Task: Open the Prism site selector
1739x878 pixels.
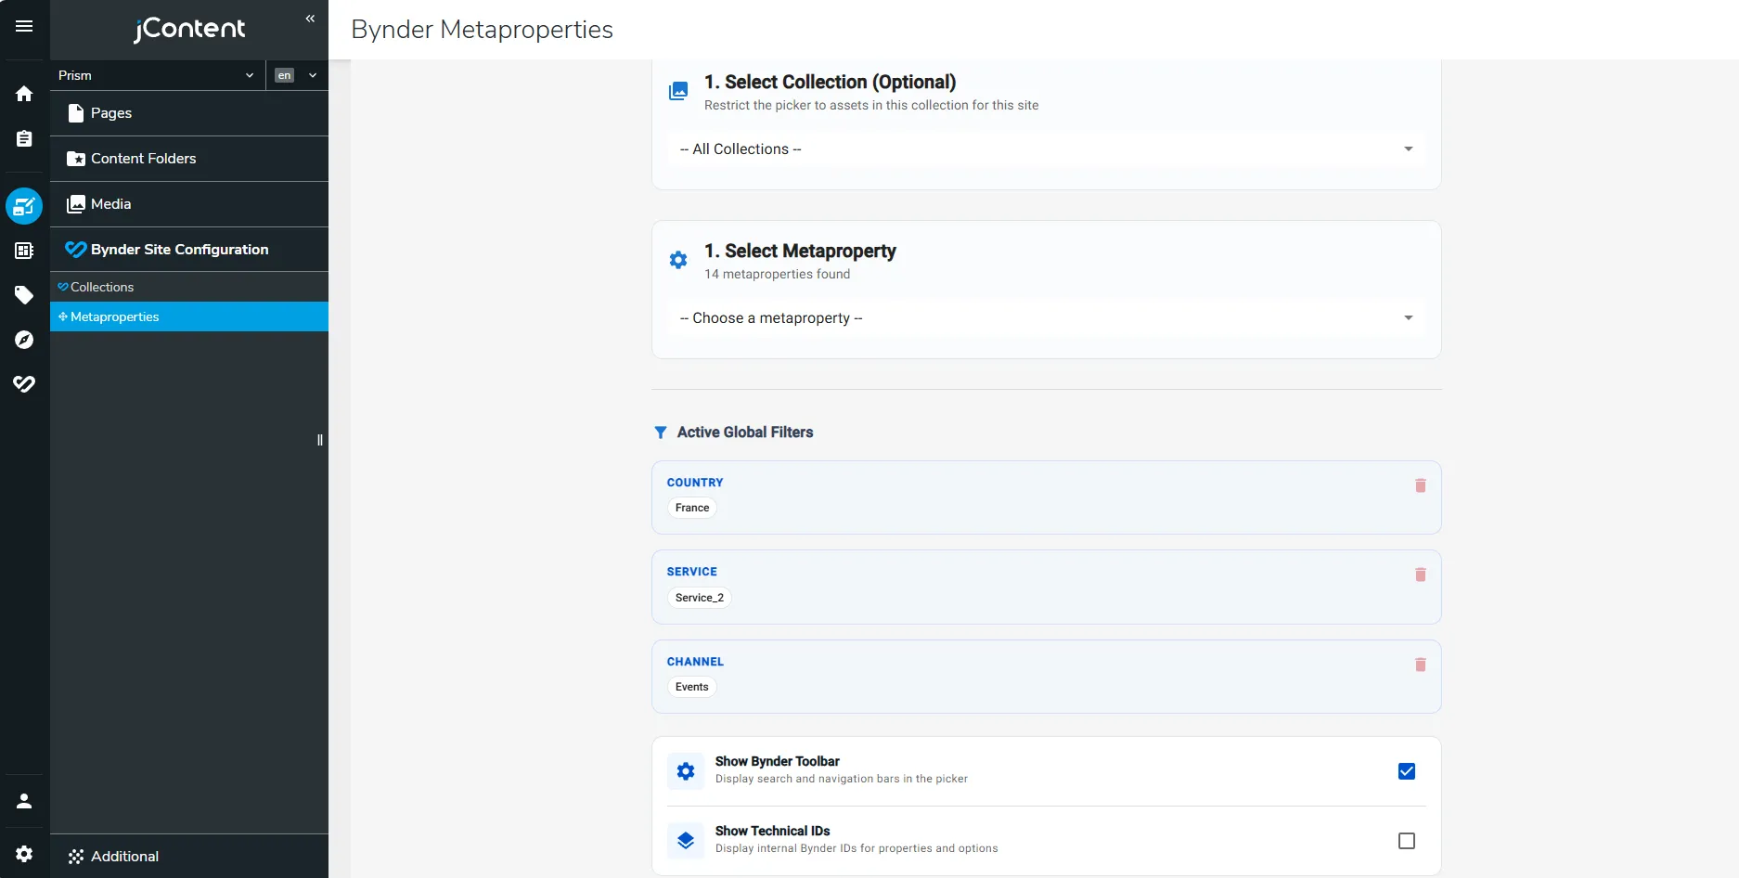Action: 157,75
